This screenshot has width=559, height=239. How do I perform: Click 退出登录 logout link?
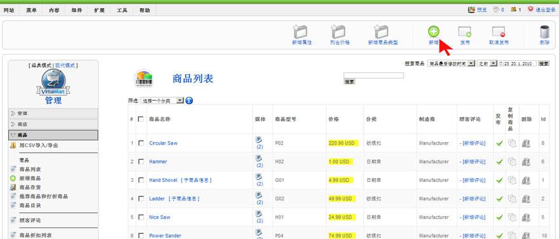coord(546,10)
